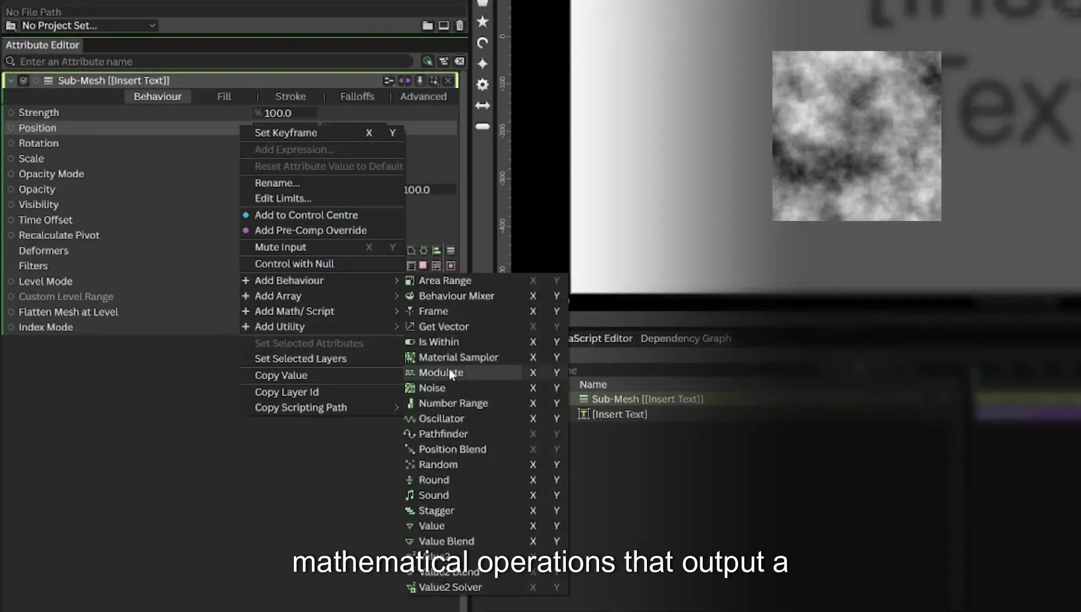Click Copy Value in context menu

pos(281,375)
